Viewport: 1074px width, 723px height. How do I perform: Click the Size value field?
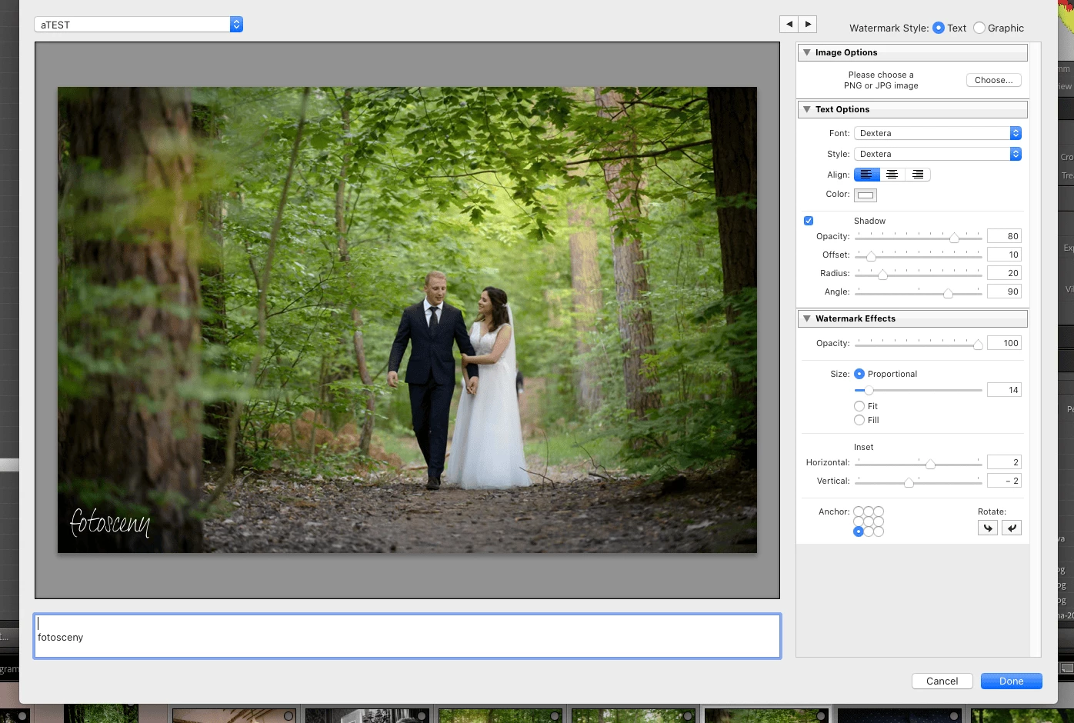pyautogui.click(x=1004, y=390)
